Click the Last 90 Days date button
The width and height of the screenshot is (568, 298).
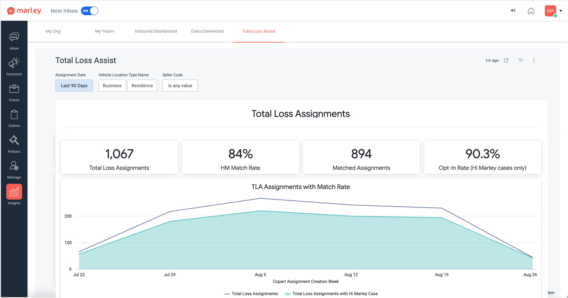point(74,86)
